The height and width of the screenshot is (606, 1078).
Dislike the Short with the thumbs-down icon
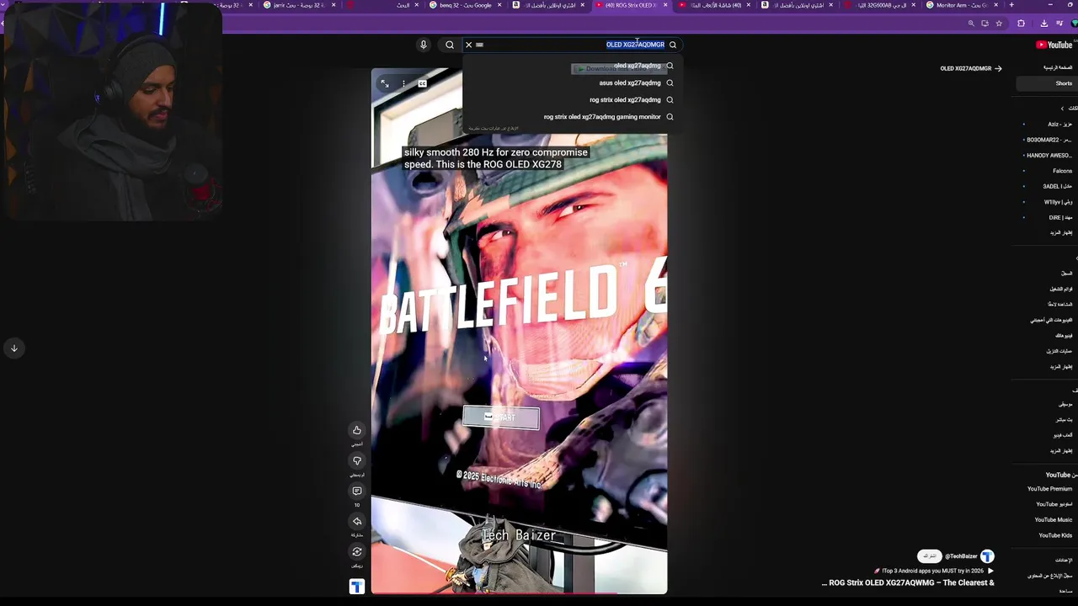tap(357, 460)
